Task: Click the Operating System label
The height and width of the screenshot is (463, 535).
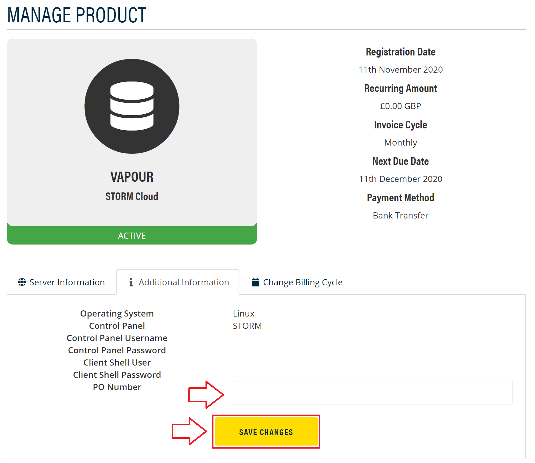Action: [x=117, y=314]
